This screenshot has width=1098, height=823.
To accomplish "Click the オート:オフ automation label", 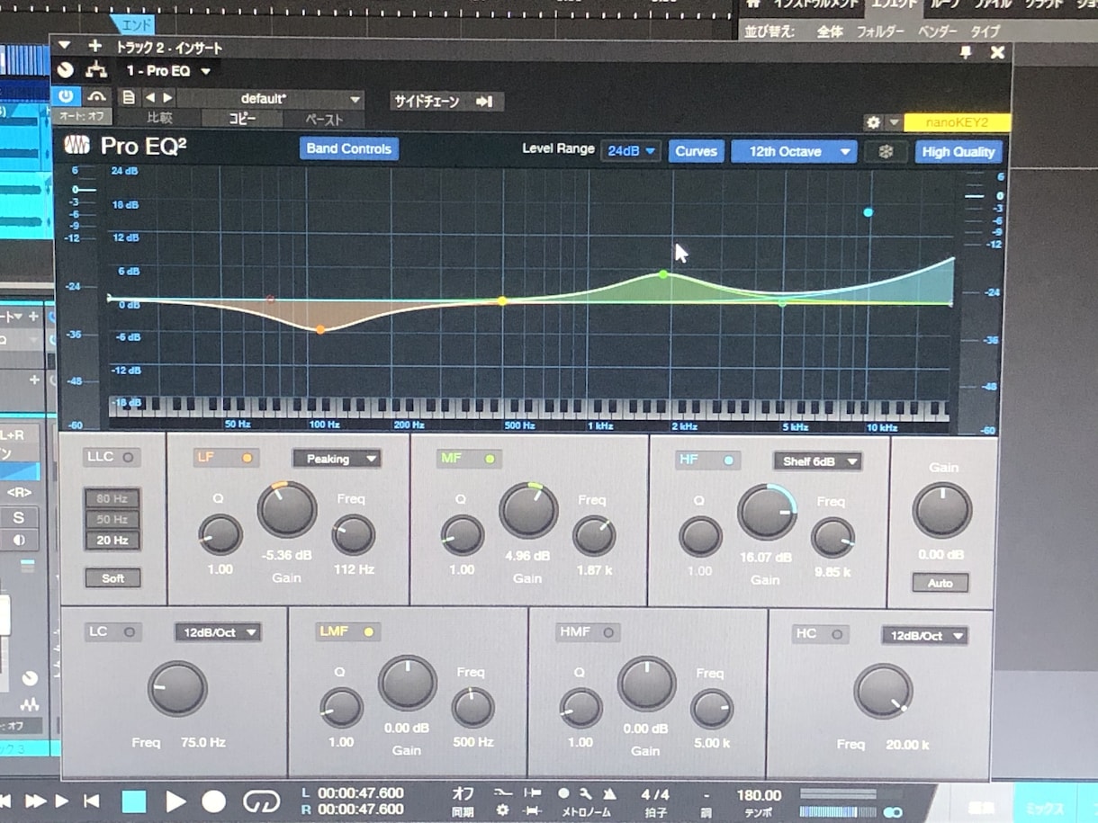I will (x=82, y=116).
